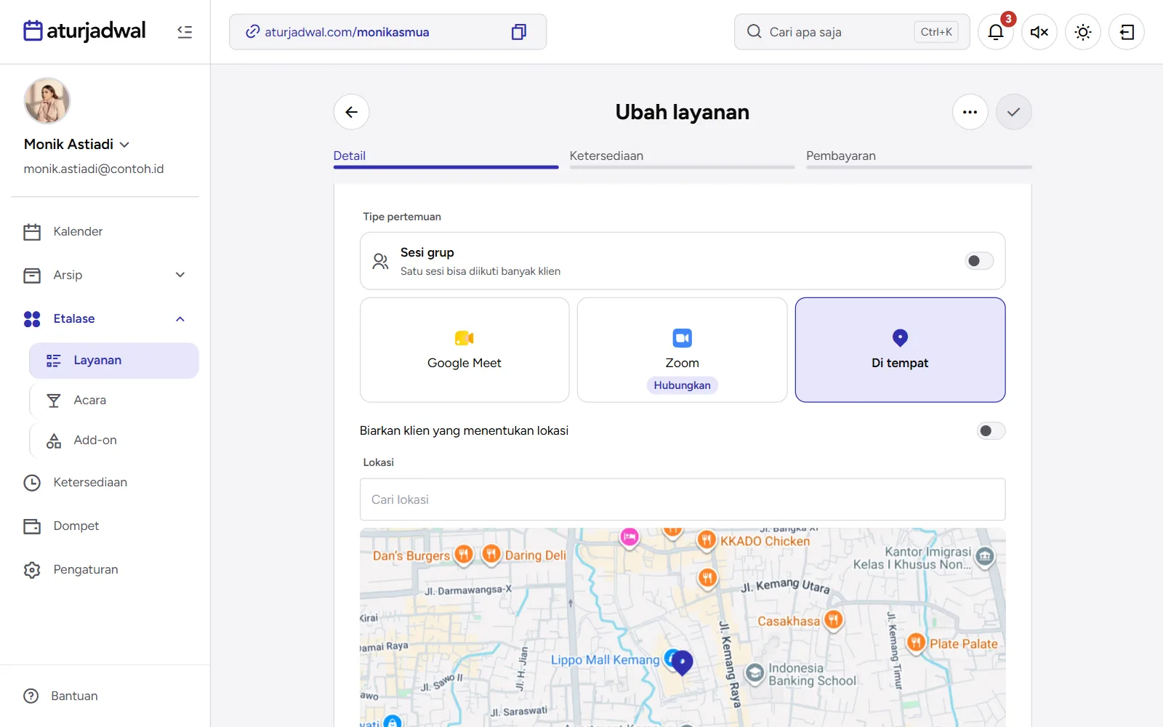Select Zoom meeting type

click(x=683, y=350)
